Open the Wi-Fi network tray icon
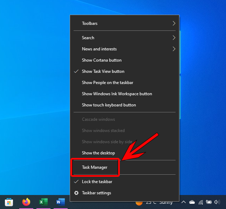The height and width of the screenshot is (209, 226). tap(201, 202)
